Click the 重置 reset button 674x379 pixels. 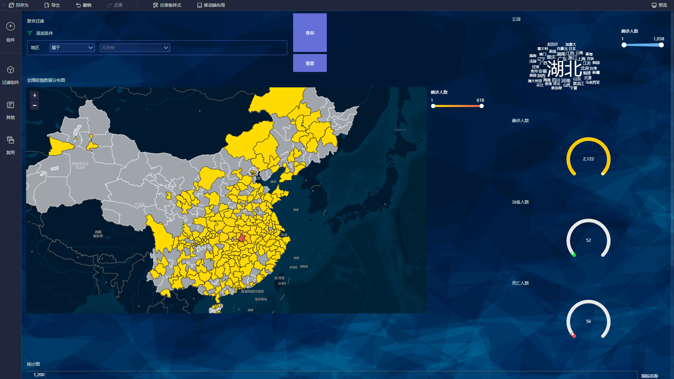(x=310, y=63)
